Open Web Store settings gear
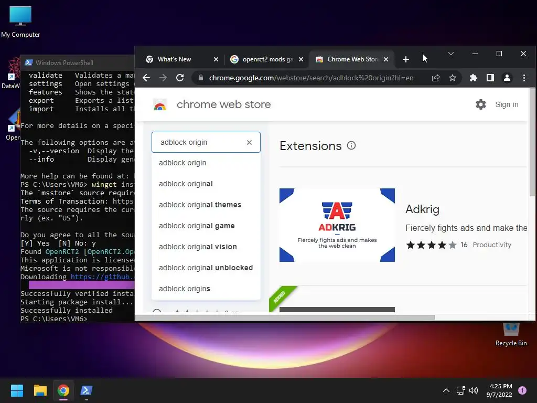 point(481,104)
